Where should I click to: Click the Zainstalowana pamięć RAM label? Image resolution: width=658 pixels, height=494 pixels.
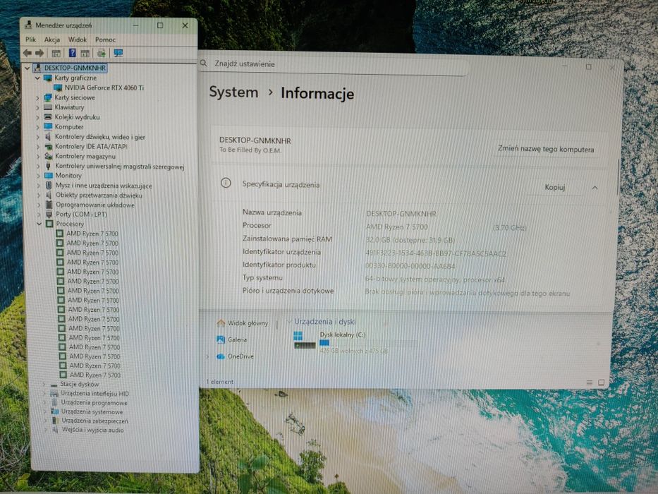287,239
